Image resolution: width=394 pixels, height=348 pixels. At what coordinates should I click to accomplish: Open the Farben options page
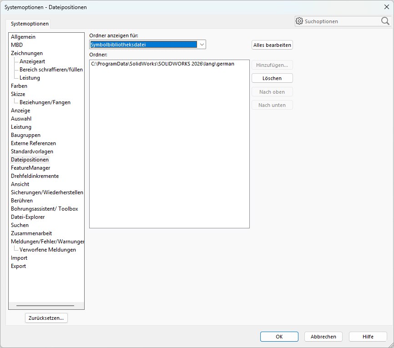(x=19, y=86)
